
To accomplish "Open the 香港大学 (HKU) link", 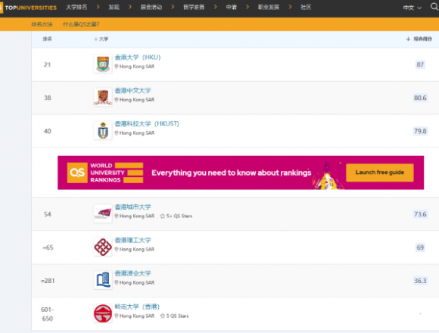I will [138, 58].
